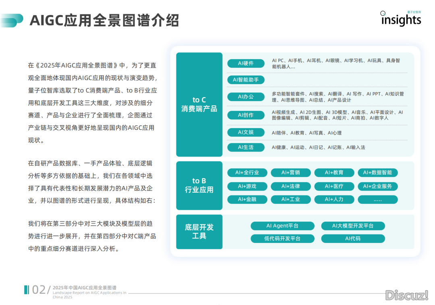Click the Discuz! watermark logo
435x305 pixels.
pos(406,295)
